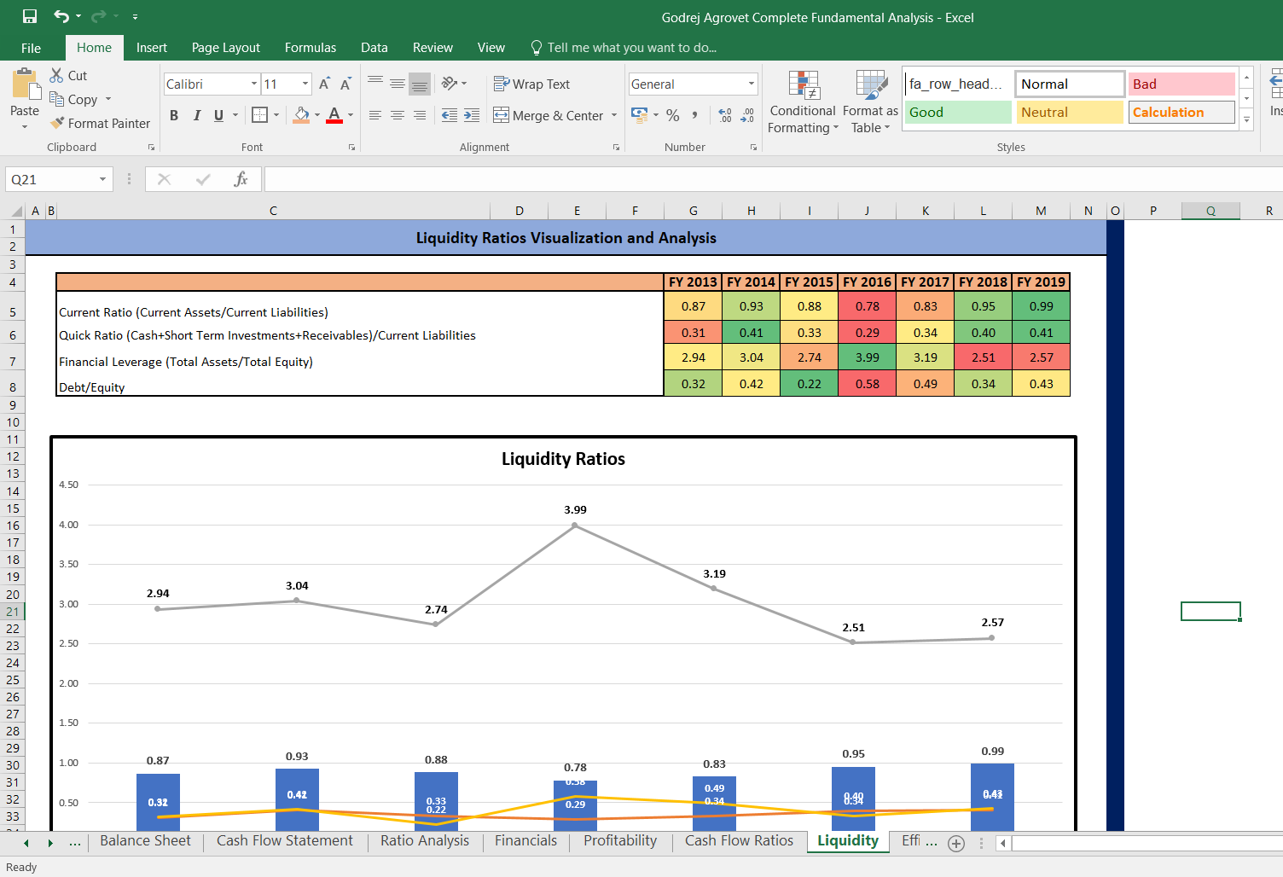Switch to the Insert ribbon tab

click(152, 48)
